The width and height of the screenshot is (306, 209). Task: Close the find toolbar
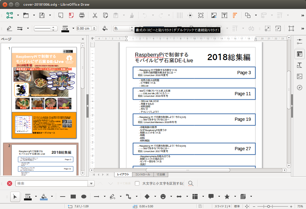tap(10, 183)
